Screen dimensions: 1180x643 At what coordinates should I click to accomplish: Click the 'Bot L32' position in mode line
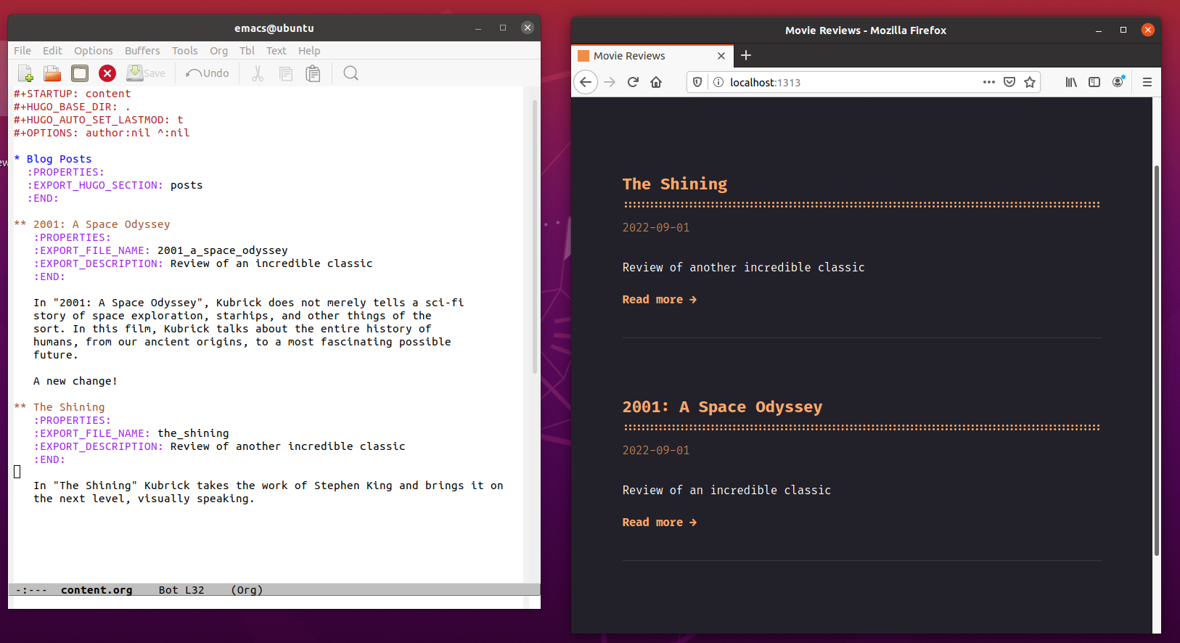(181, 590)
